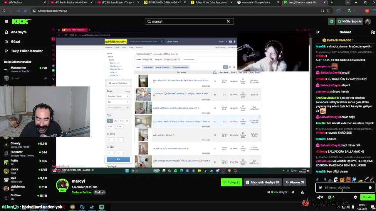Viewport: 376px width, 211px height.
Task: Report the stream using the warning triangle icon
Action: tap(302, 192)
